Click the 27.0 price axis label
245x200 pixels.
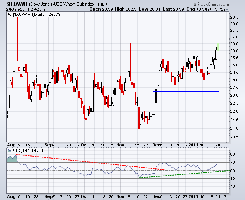coord(234,37)
